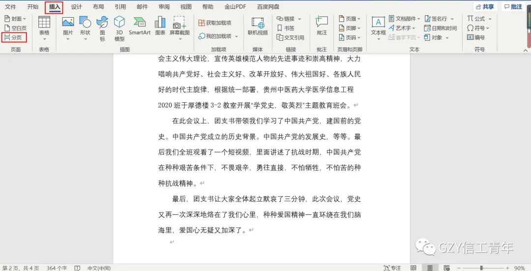Click the zoom slider handle
This screenshot has width=531, height=271.
(x=481, y=268)
